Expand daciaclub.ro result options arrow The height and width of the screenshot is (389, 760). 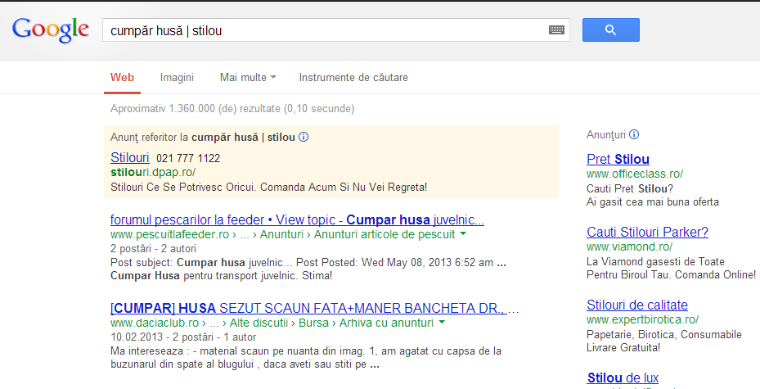pyautogui.click(x=442, y=323)
